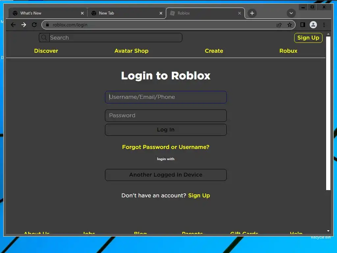Click the scrollbar up arrow

[328, 34]
